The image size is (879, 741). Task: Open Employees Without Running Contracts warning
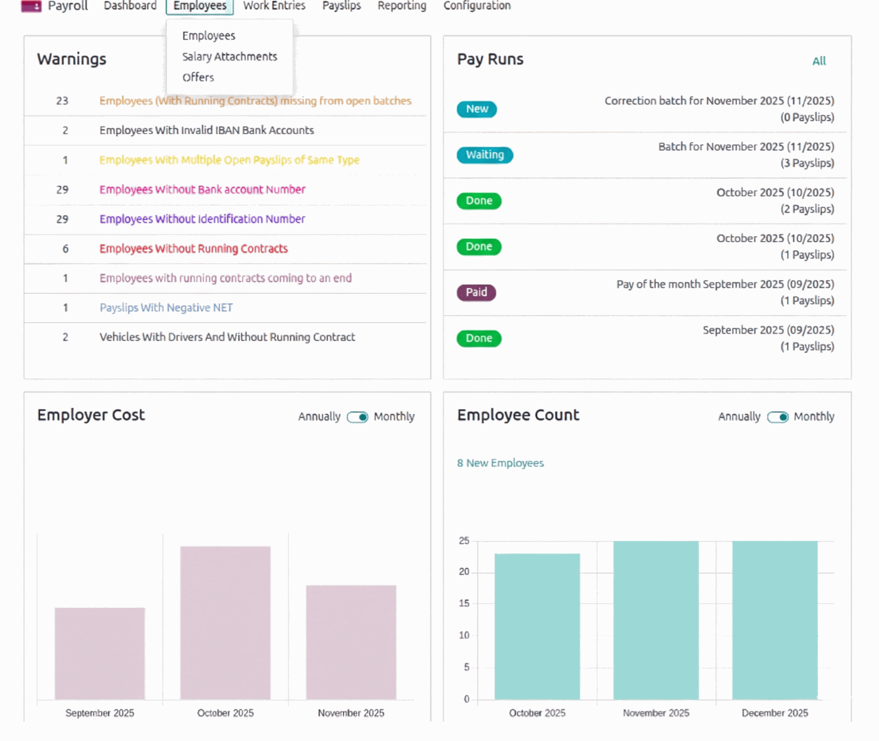tap(193, 249)
